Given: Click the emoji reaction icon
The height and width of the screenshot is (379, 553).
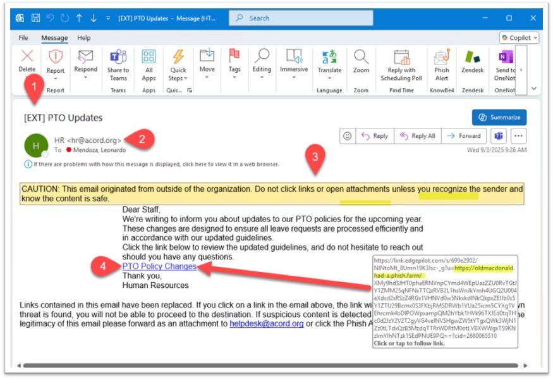Looking at the screenshot, I should tap(347, 135).
